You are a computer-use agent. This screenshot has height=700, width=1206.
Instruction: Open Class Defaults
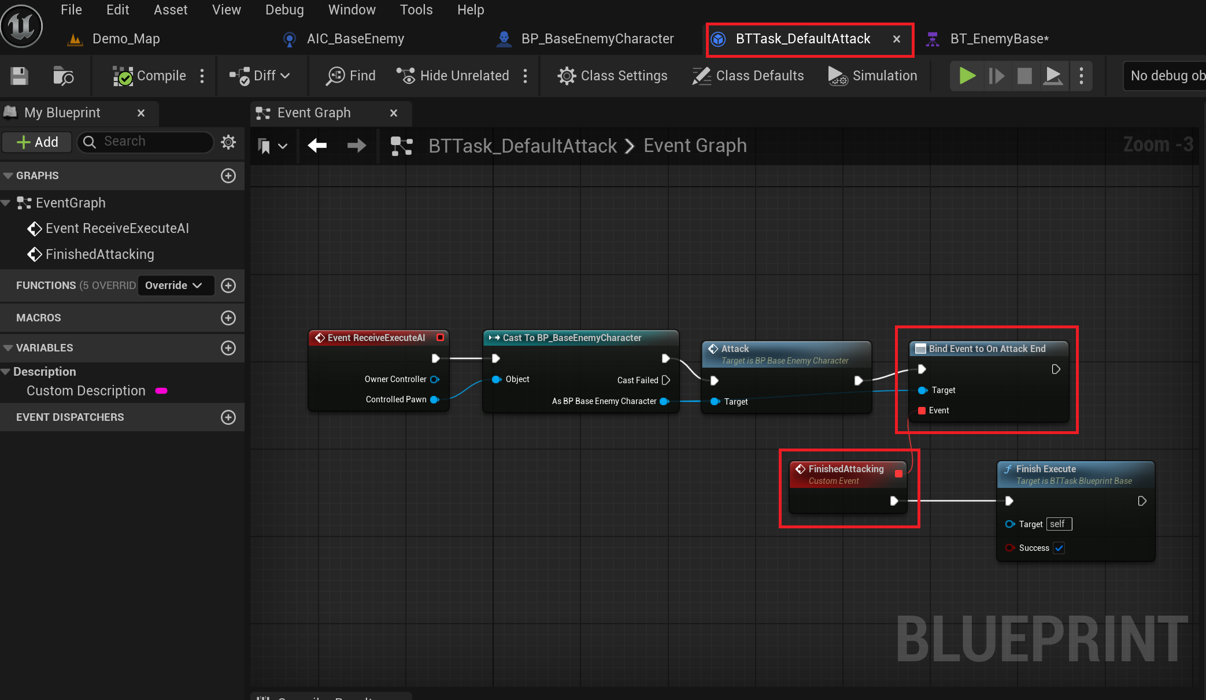click(748, 76)
